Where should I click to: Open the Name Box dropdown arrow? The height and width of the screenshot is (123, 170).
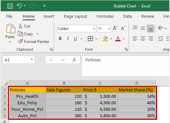point(32,59)
